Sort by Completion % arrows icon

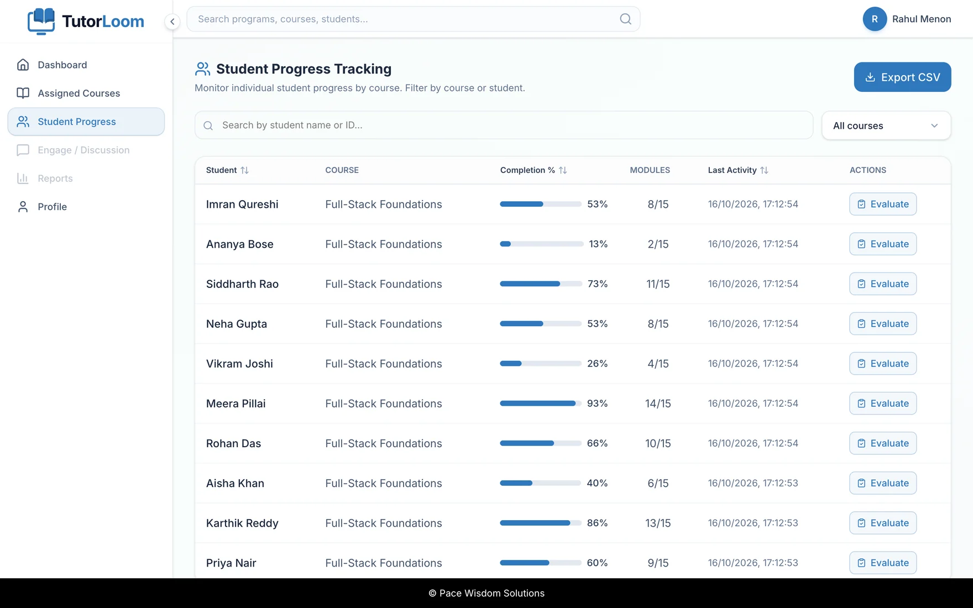[563, 170]
